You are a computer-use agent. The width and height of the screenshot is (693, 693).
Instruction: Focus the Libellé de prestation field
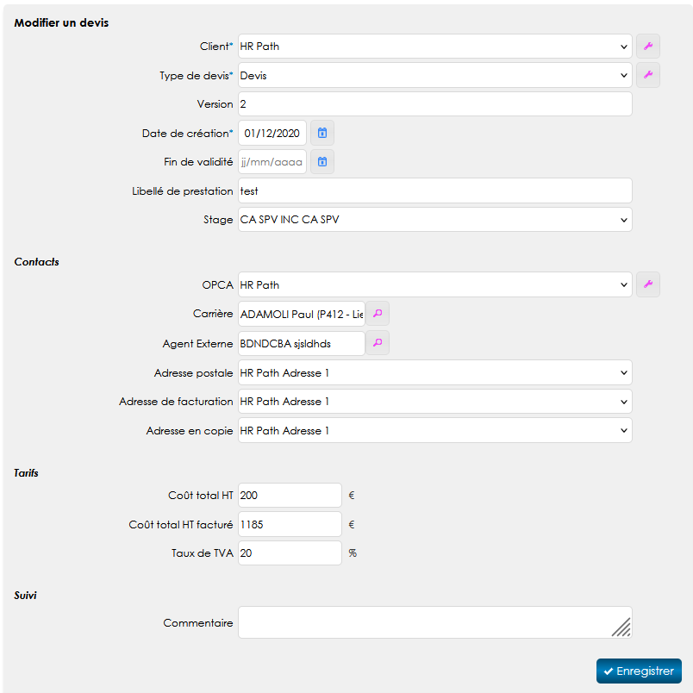(x=434, y=190)
